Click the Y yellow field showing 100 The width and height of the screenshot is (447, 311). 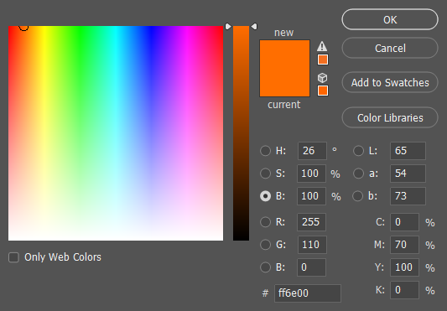click(x=404, y=267)
